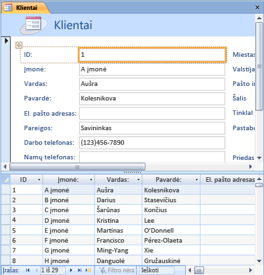The image size is (264, 275).
Task: Open the Įmonė column dropdown arrow
Action: (x=91, y=180)
